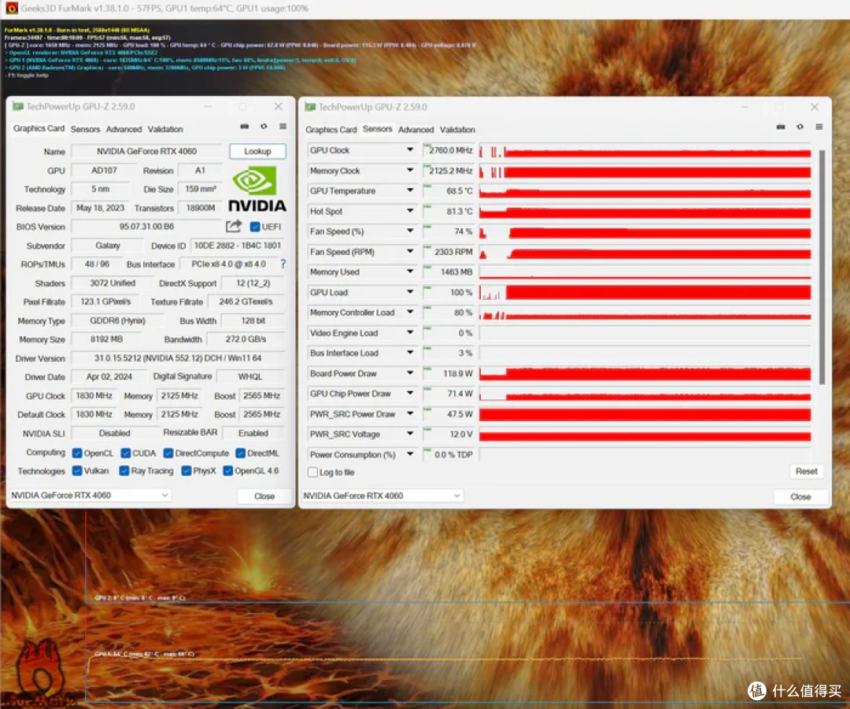
Task: Click the refresh icon in left GPU-Z window
Action: pyautogui.click(x=264, y=126)
